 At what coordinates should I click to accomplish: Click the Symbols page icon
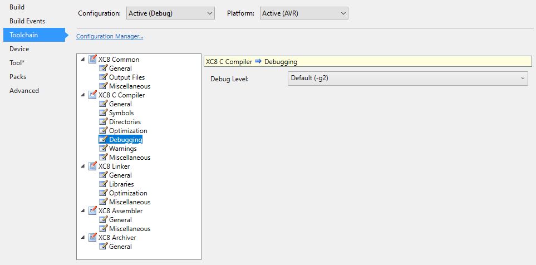[x=103, y=113]
